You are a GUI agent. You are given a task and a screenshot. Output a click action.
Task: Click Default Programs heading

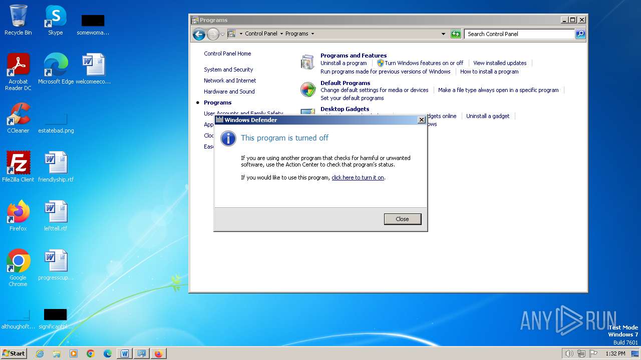click(345, 83)
